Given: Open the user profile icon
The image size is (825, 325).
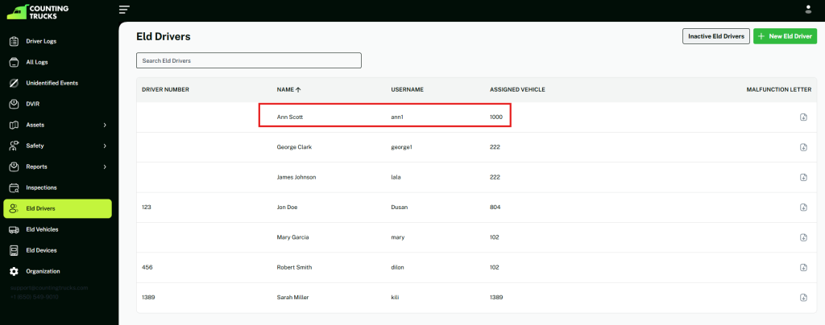Looking at the screenshot, I should (808, 10).
